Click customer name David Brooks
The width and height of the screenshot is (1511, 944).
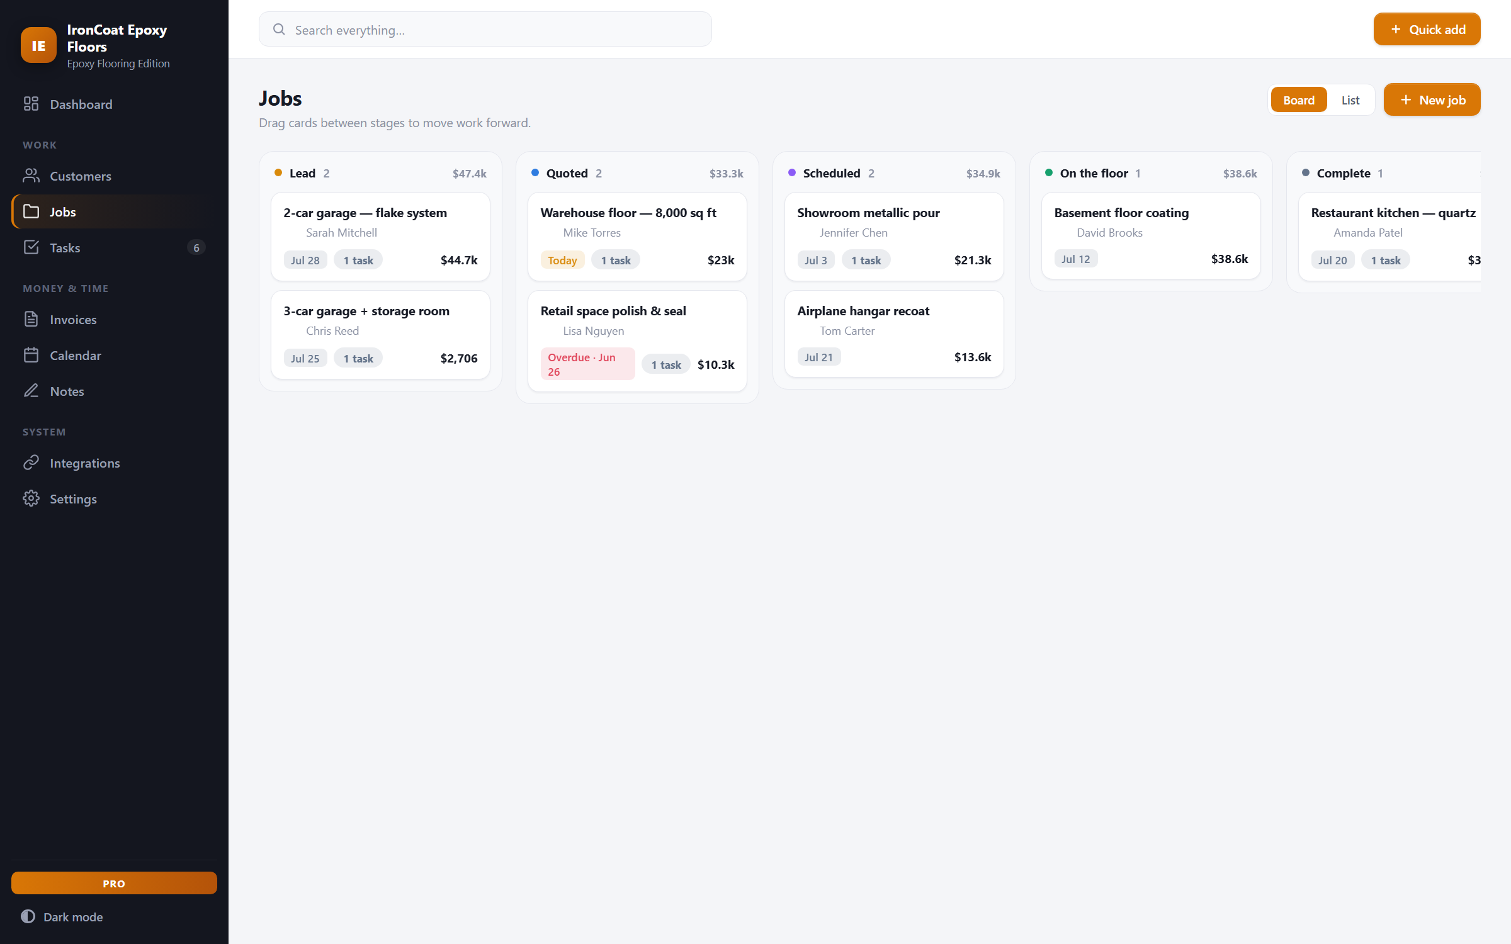tap(1109, 232)
